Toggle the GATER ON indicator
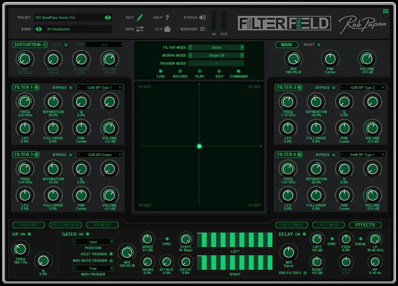The height and width of the screenshot is (286, 398). pyautogui.click(x=88, y=234)
